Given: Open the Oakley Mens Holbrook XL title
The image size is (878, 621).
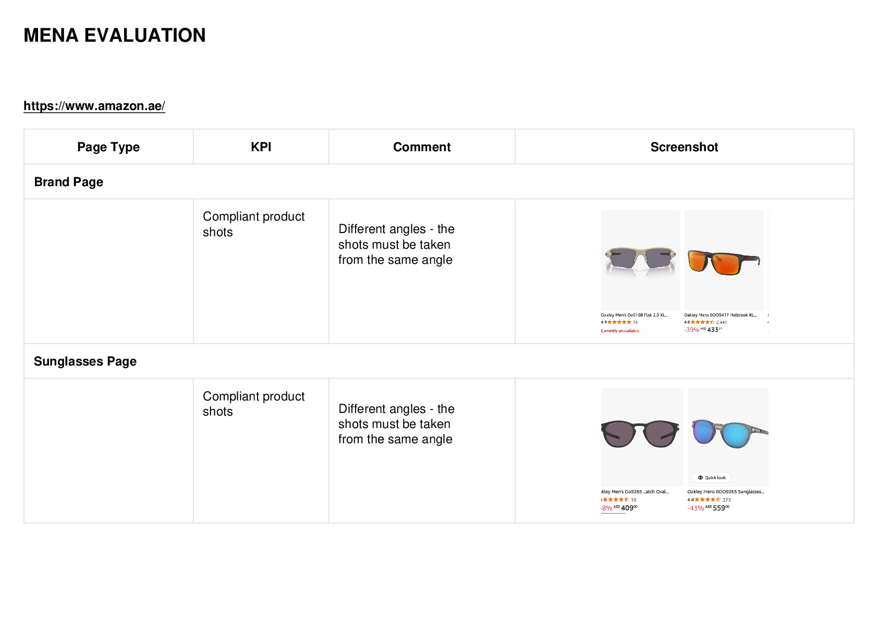Looking at the screenshot, I should pos(721,315).
